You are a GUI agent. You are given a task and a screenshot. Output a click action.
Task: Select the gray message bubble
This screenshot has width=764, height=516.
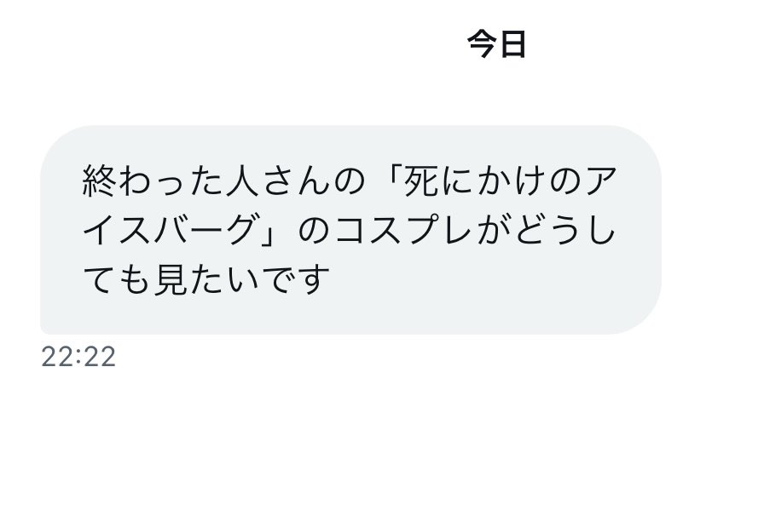[350, 230]
